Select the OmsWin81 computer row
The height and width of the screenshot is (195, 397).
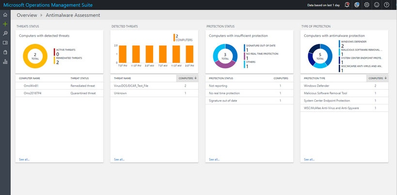pos(59,86)
